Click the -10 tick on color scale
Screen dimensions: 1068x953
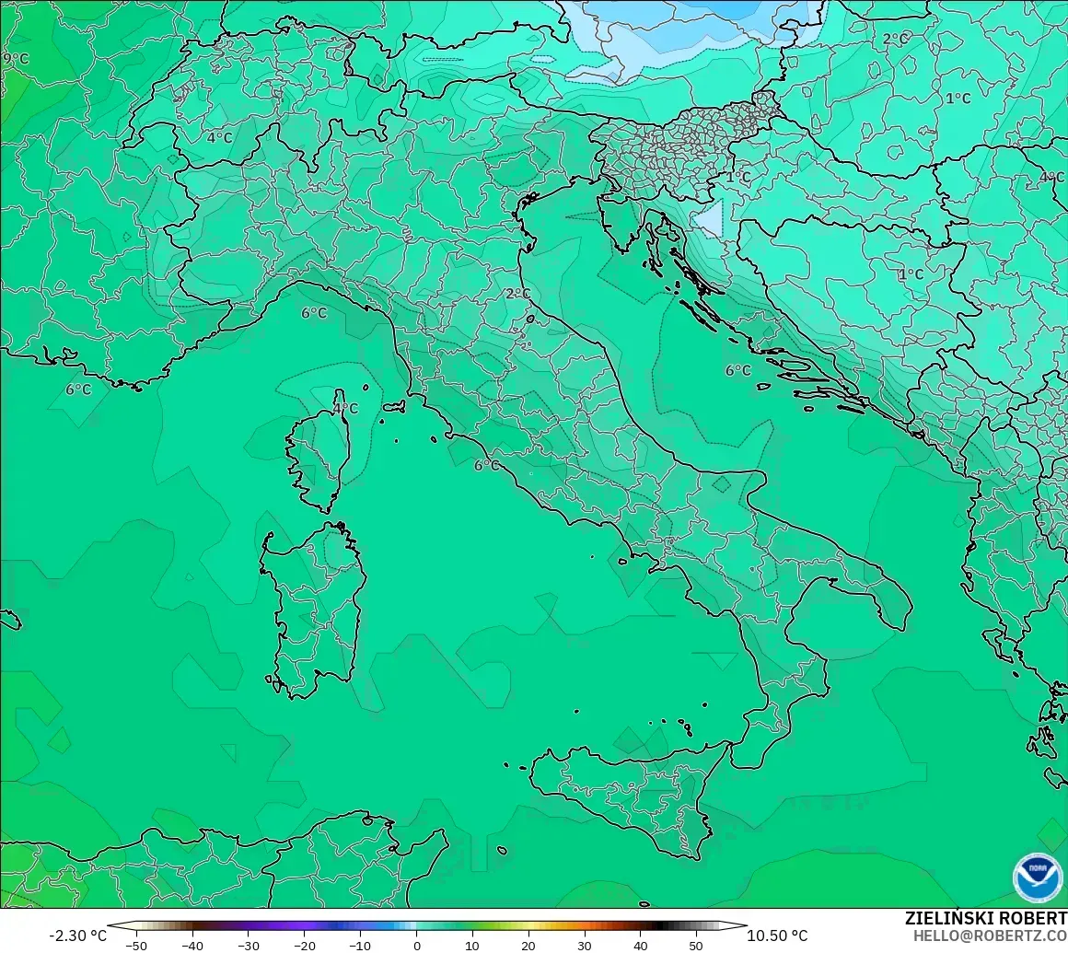tap(360, 946)
